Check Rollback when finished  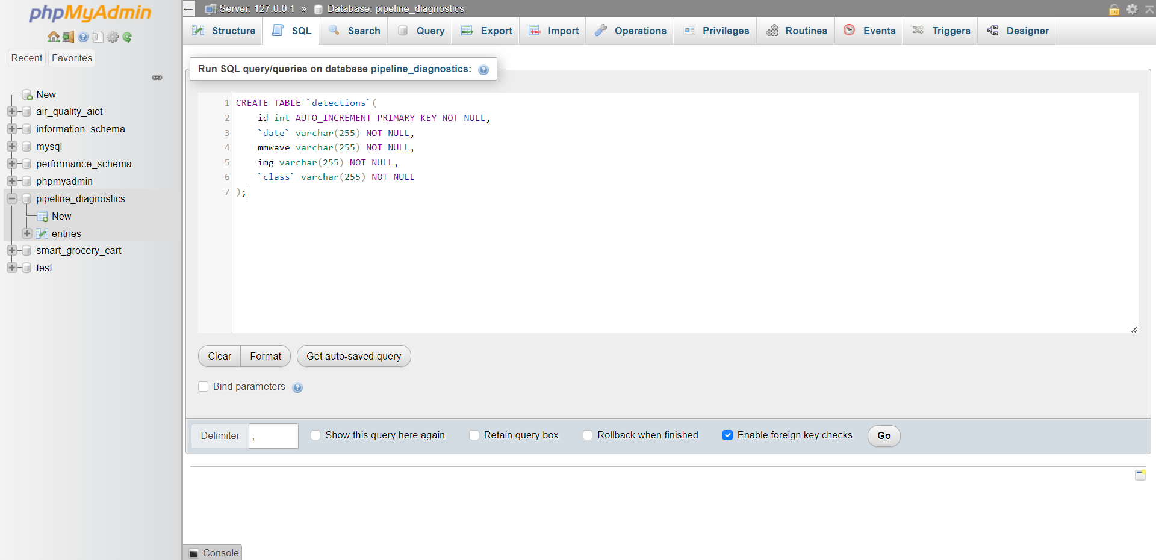click(588, 435)
